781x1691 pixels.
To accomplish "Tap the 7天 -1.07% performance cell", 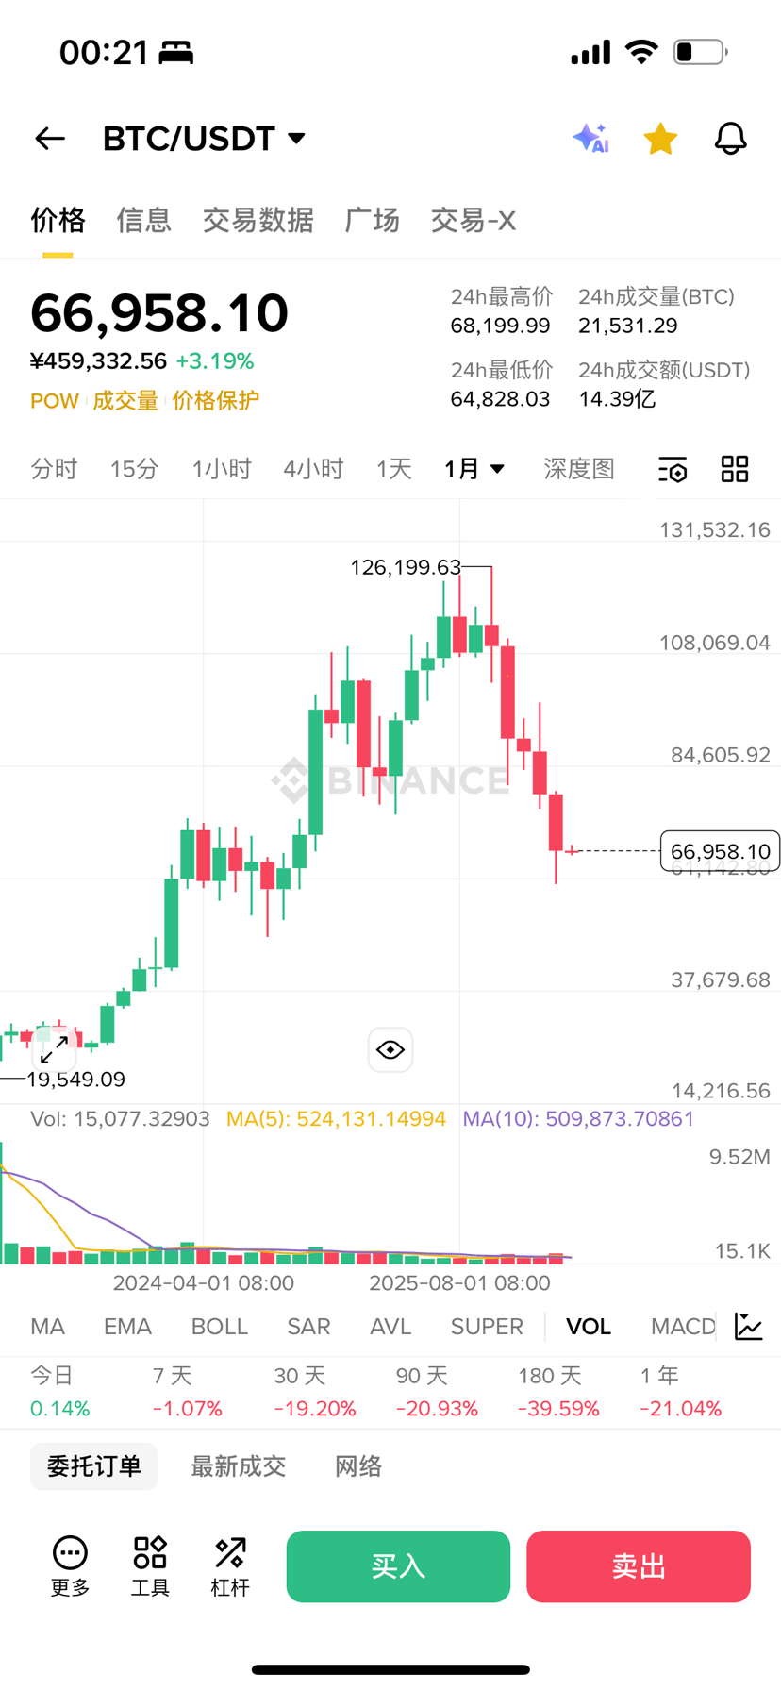I will pos(188,1392).
